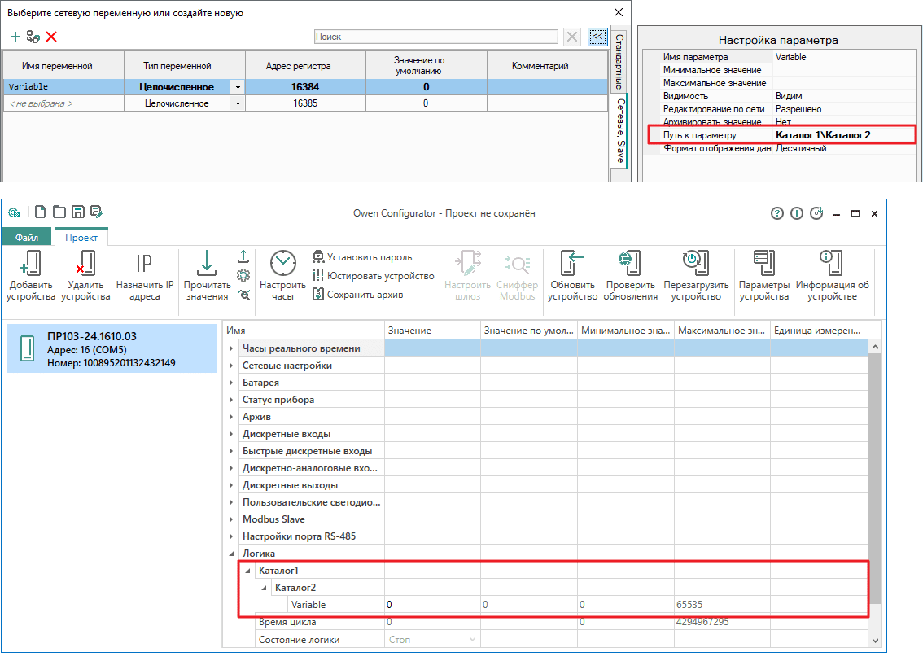Click the red X delete variable icon
This screenshot has height=661, width=923.
pos(51,37)
